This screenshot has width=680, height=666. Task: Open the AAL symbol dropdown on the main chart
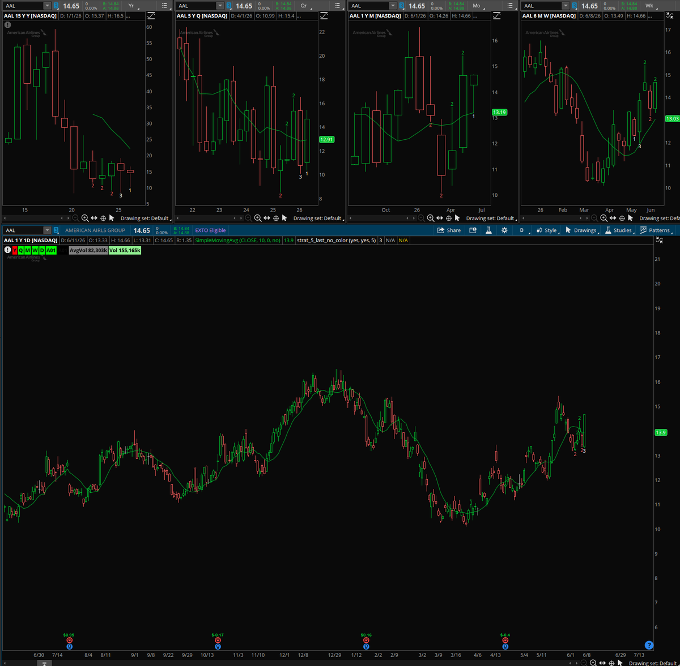47,230
